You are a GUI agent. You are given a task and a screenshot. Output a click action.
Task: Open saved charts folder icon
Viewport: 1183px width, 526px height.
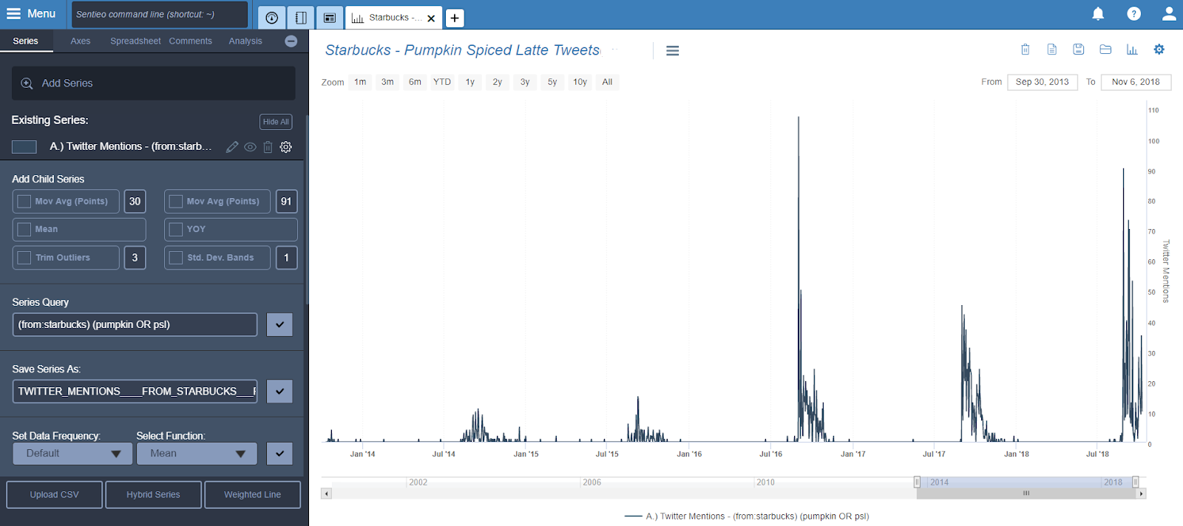[x=1105, y=49]
